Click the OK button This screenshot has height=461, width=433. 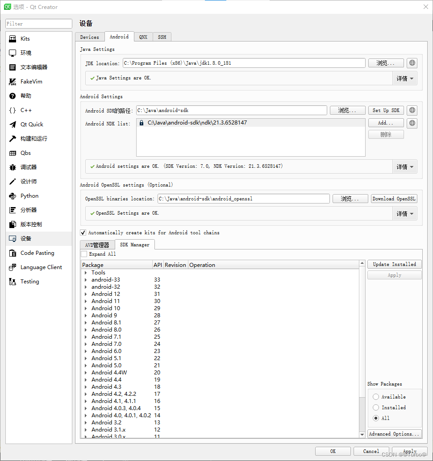[x=333, y=451]
